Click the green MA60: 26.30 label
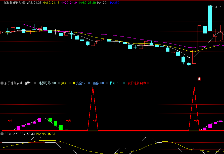Screen dimensions: 224x154 pyautogui.click(x=87, y=3)
